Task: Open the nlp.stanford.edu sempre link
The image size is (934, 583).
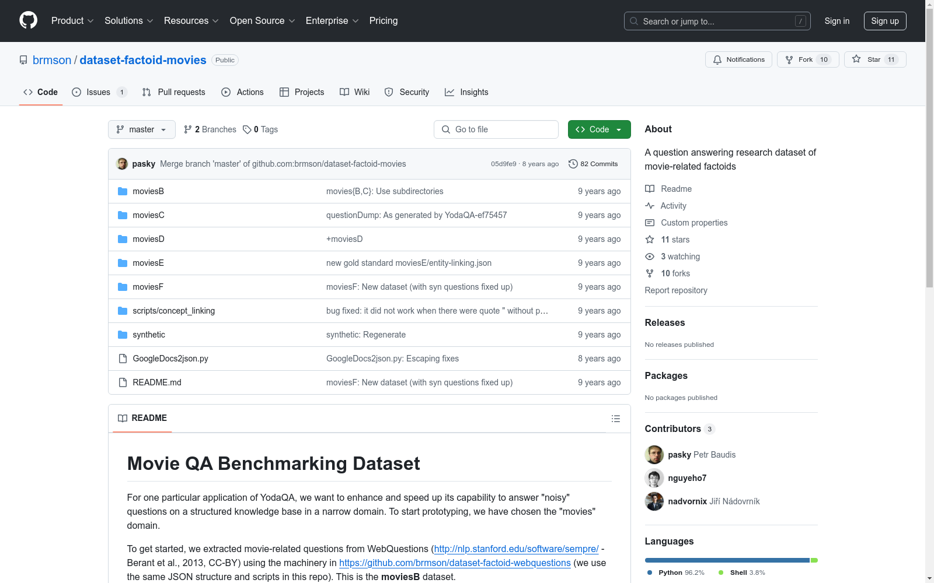Action: (516, 549)
